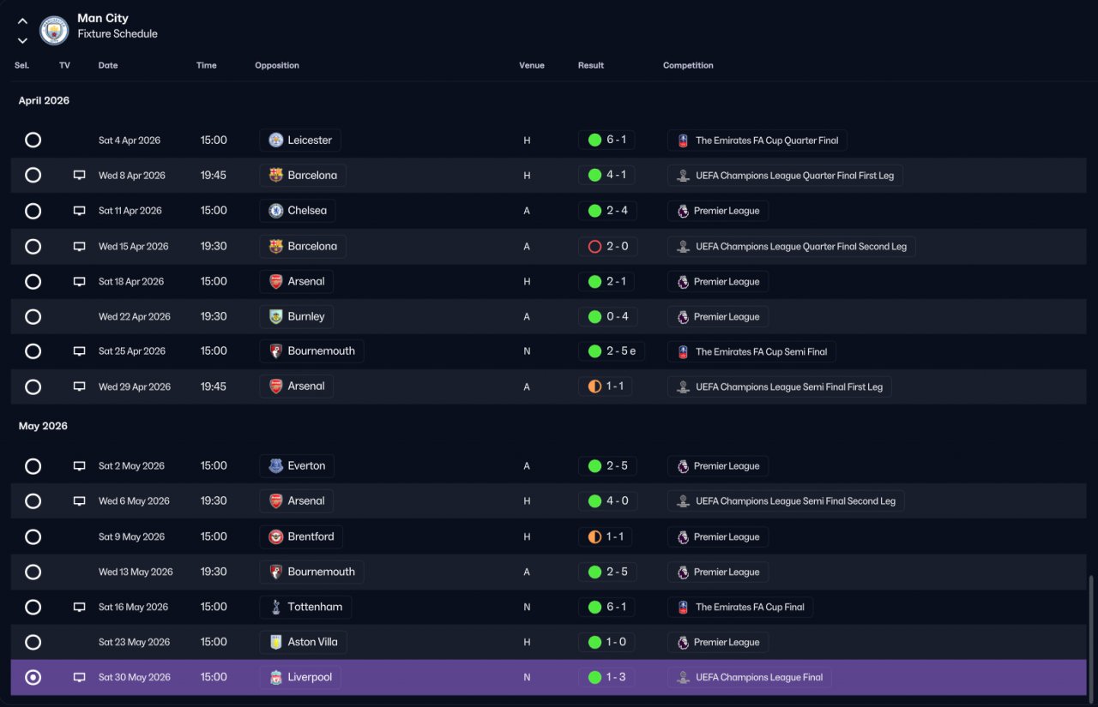Click Premier League icon on Brentford row
Screen dimensions: 1098x707
pos(683,536)
